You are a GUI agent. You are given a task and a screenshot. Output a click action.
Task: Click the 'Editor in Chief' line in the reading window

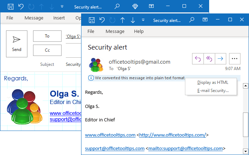[100, 120]
